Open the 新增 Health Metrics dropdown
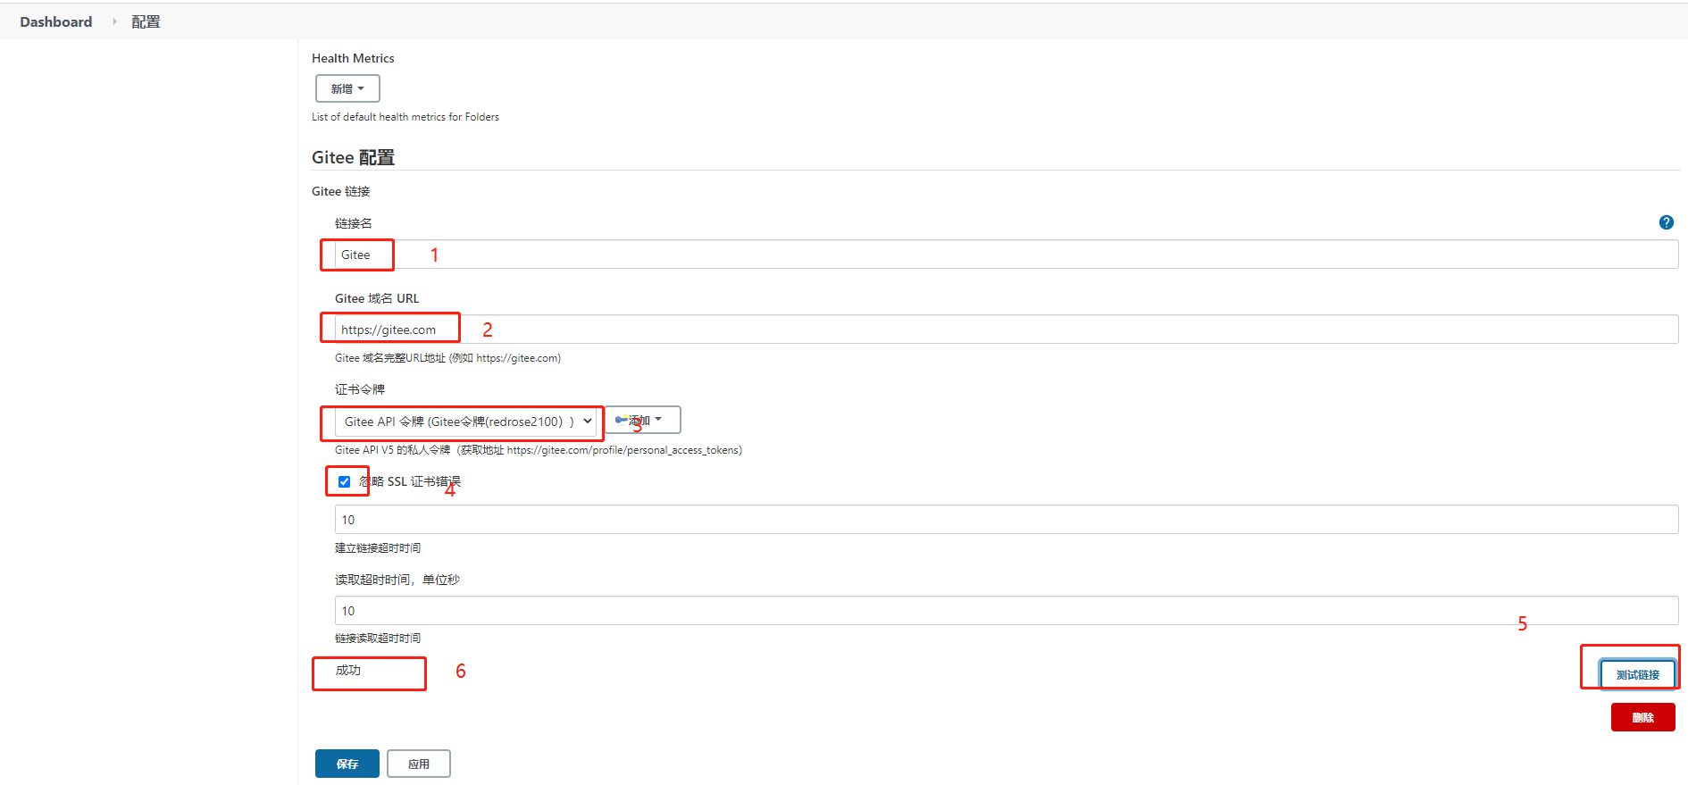The width and height of the screenshot is (1688, 785). 347,88
